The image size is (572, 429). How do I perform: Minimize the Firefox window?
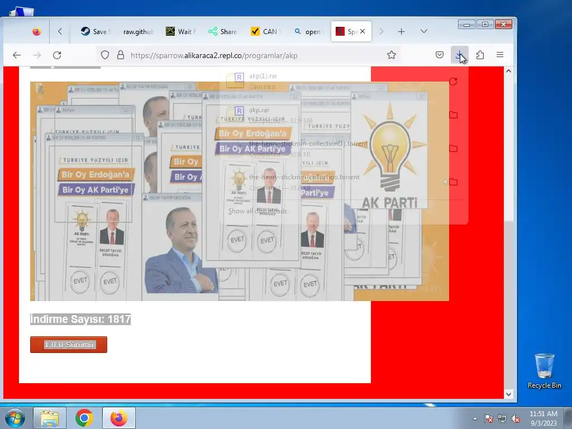[x=466, y=25]
